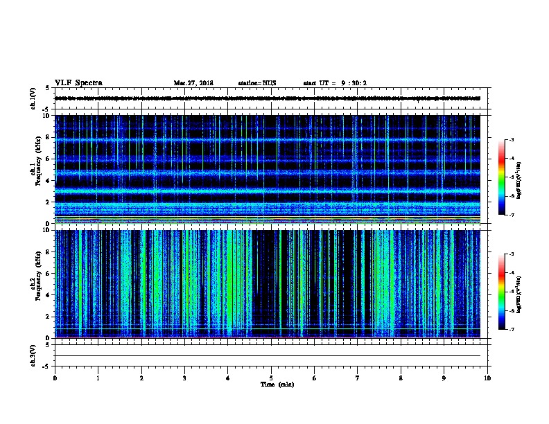Viewport: 549px width, 424px height.
Task: Click the "Time (min)" axis title
Action: pos(277,385)
